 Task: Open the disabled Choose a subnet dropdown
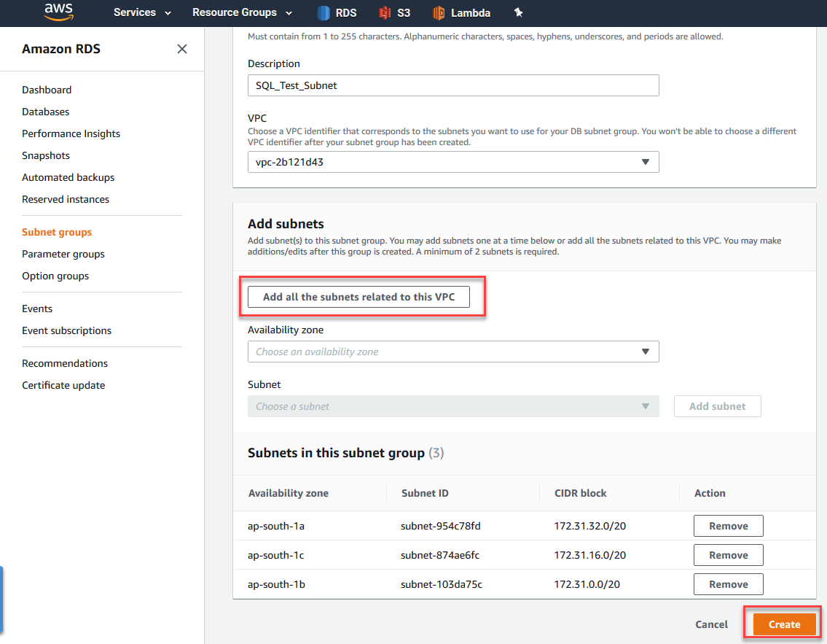(x=453, y=406)
